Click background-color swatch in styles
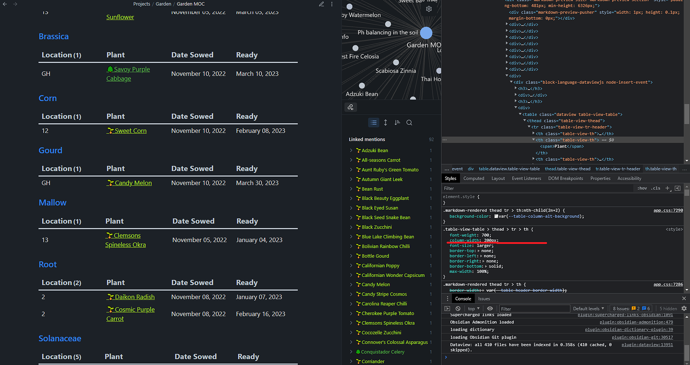Screen dimensions: 690x365 (x=496, y=216)
